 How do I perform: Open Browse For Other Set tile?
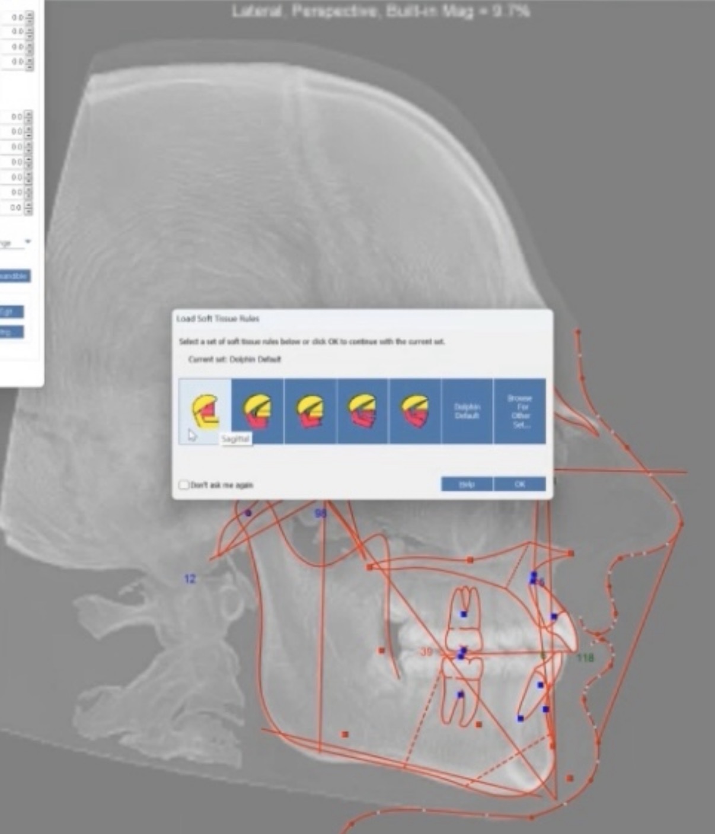(x=519, y=411)
